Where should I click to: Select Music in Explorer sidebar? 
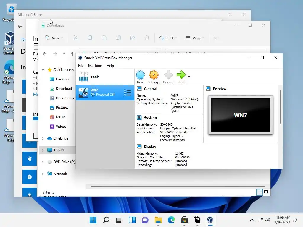57,117
